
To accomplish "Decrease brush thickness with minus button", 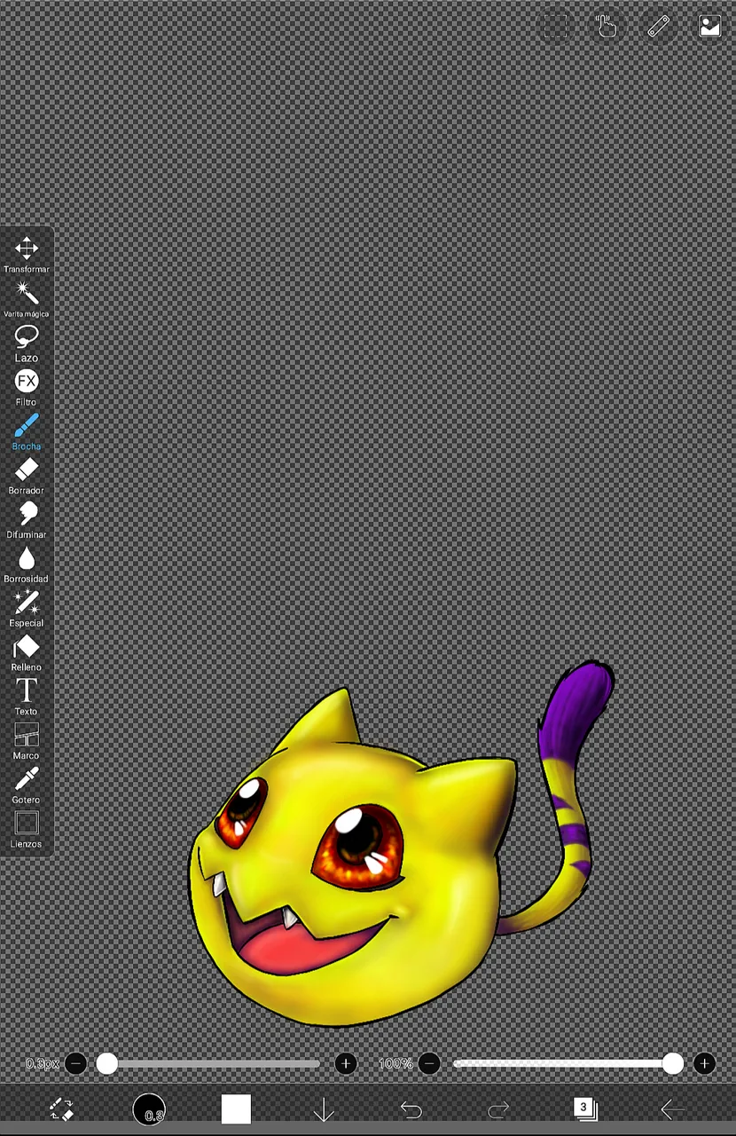I will pyautogui.click(x=76, y=1063).
